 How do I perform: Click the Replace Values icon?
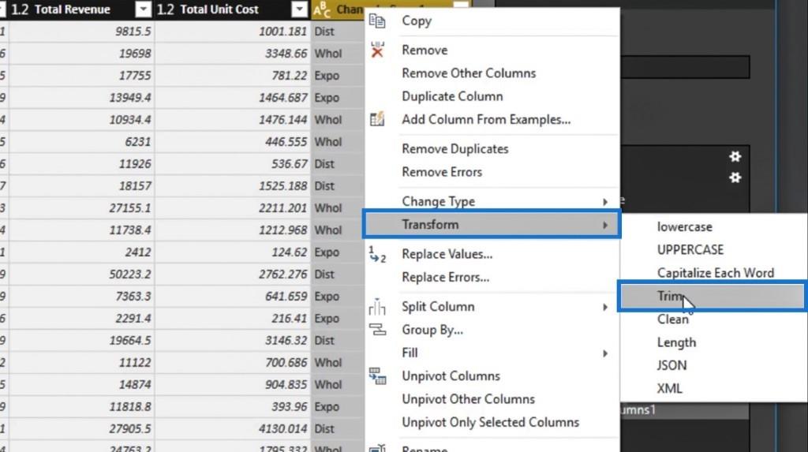pos(377,254)
